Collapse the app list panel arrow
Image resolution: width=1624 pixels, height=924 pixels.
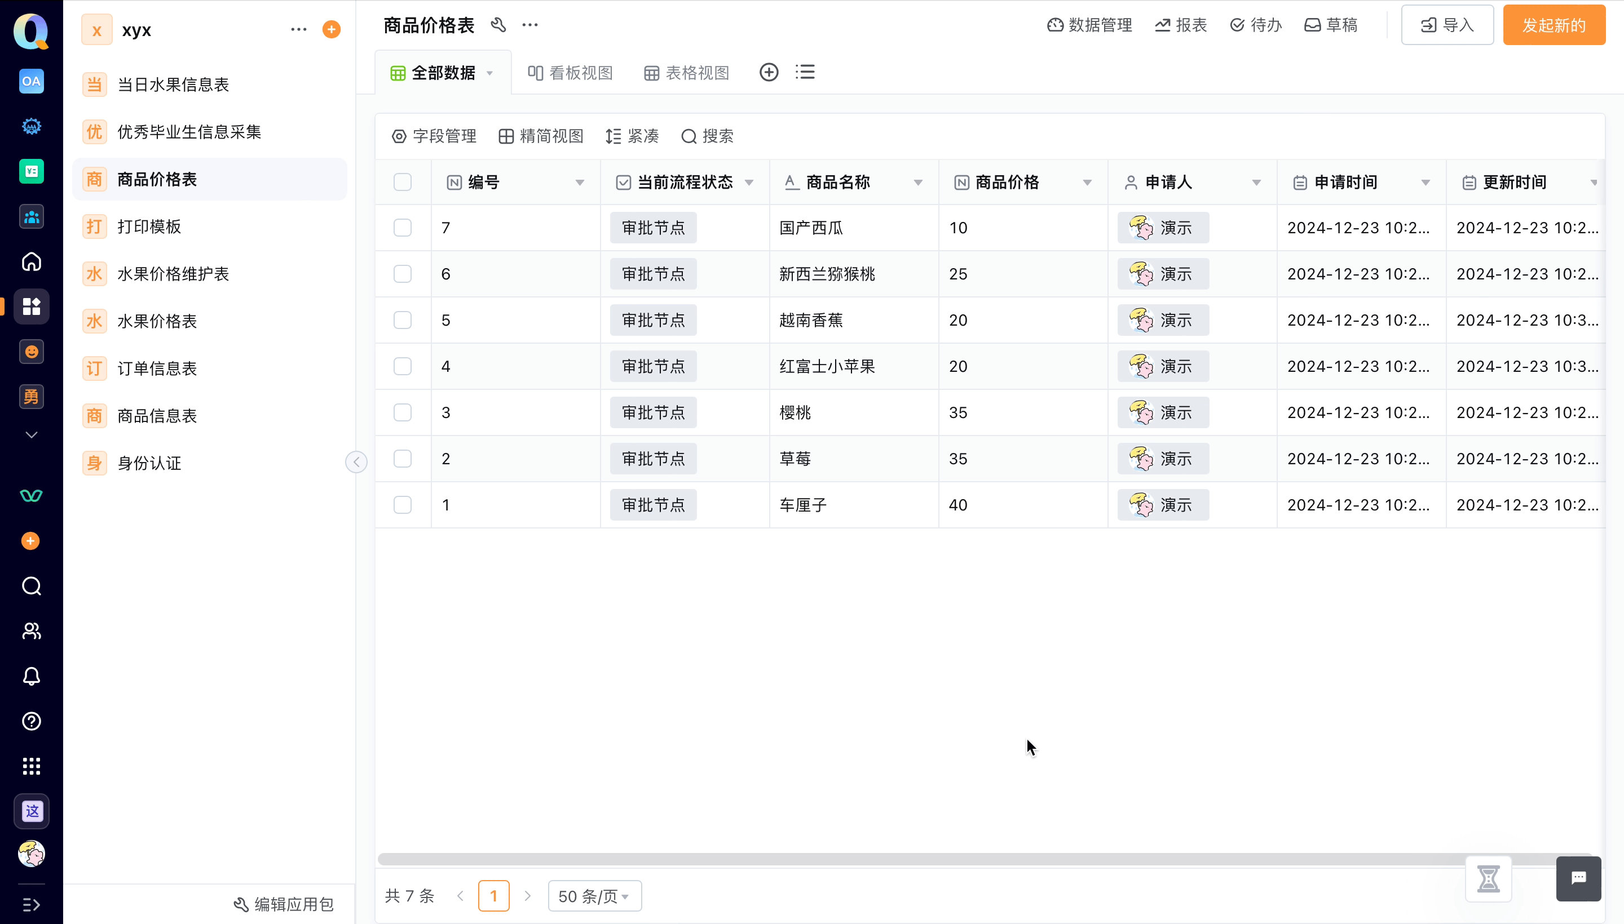tap(356, 461)
